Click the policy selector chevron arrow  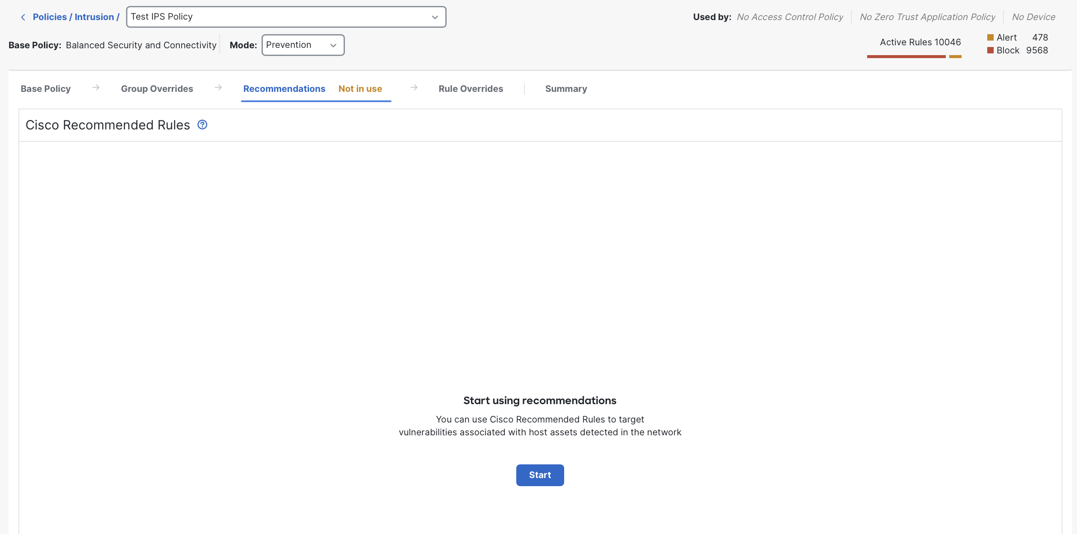point(435,18)
